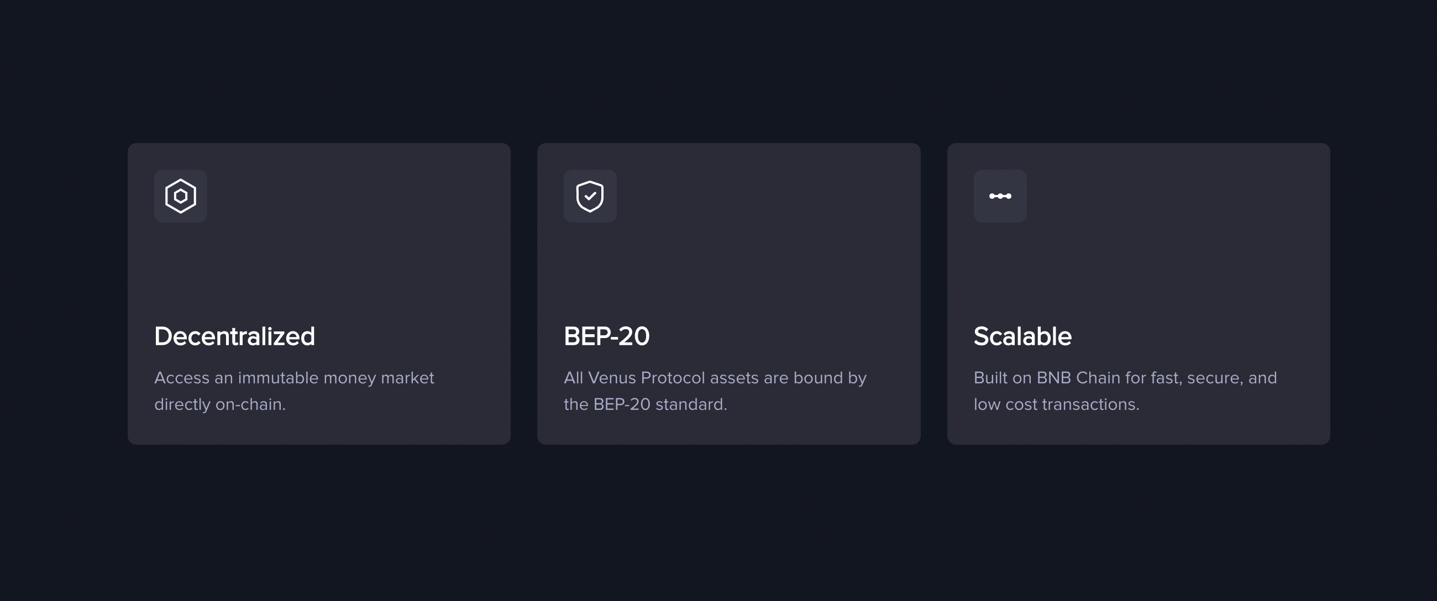Click the text 'low cost transactions.'

point(1057,404)
